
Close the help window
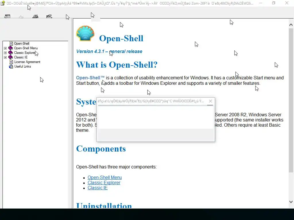(287, 3)
